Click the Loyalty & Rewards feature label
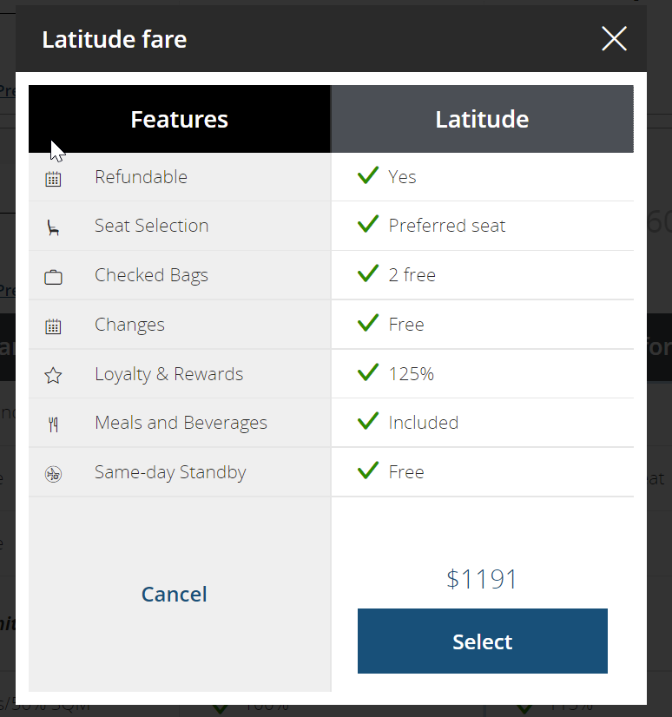Viewport: 672px width, 717px height. coord(168,374)
